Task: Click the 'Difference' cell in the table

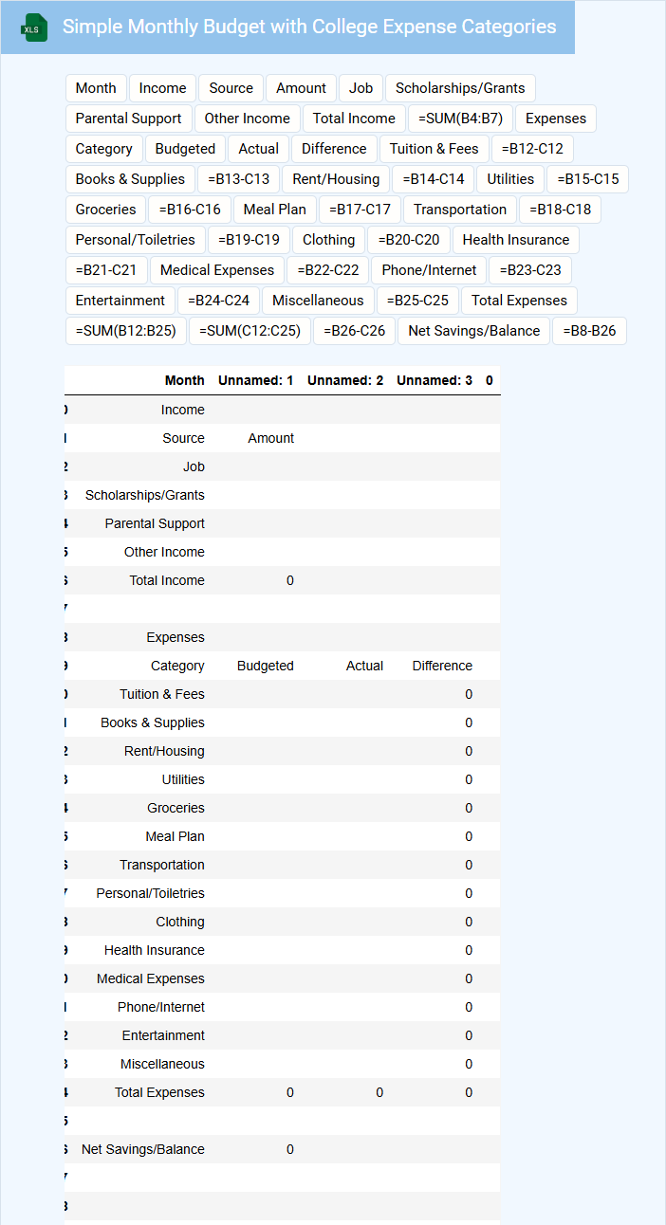Action: tap(442, 666)
